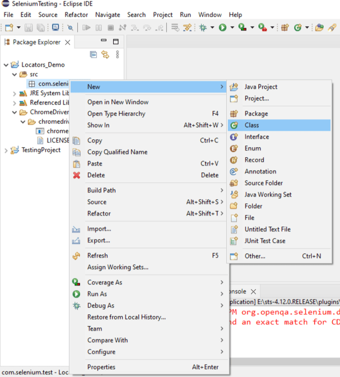Click the Save All toolbar icon

(x=40, y=27)
